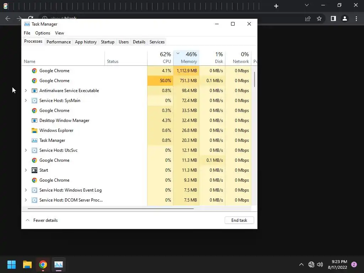Viewport: 364px width, 273px height.
Task: Open Windows Start menu on the taskbar
Action: click(x=11, y=264)
